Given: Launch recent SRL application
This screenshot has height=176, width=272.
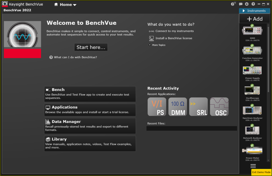Looking at the screenshot, I should pos(198,107).
